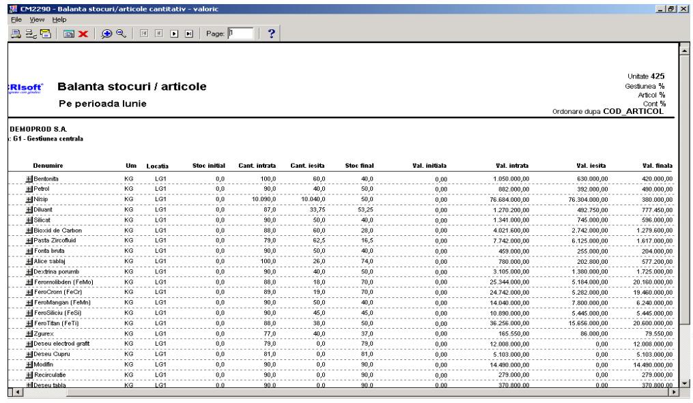Click the Denumire column header

coord(48,166)
